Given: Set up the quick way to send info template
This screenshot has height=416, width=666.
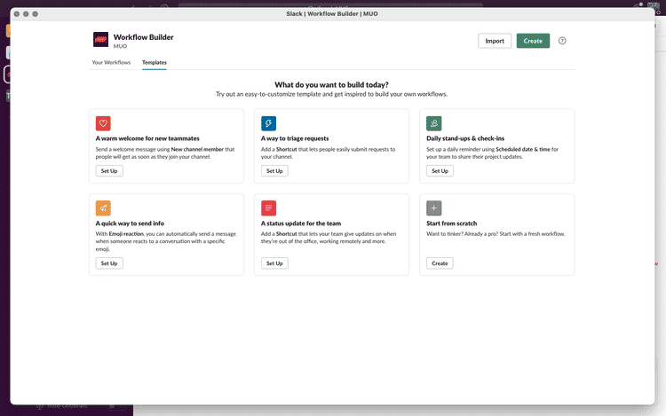Looking at the screenshot, I should click(109, 263).
